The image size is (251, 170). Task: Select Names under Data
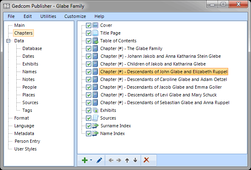[x=29, y=72]
